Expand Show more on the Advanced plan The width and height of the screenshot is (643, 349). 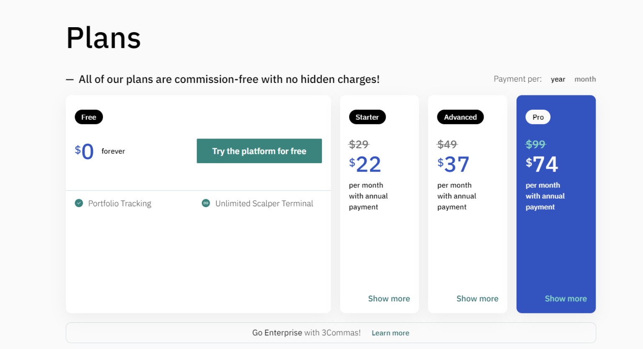click(x=477, y=298)
